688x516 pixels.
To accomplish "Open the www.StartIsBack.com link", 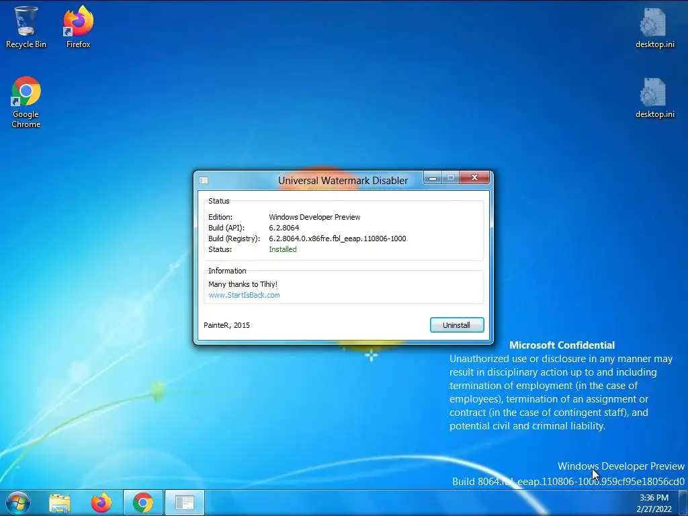I will click(x=244, y=295).
